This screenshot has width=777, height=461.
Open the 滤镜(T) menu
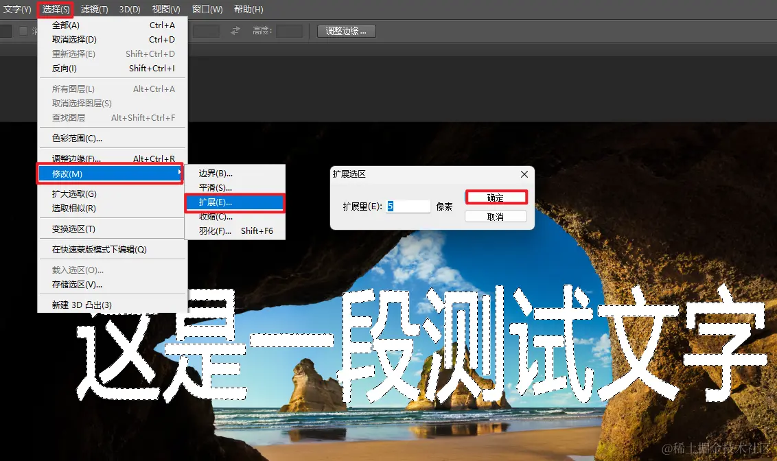[x=94, y=9]
